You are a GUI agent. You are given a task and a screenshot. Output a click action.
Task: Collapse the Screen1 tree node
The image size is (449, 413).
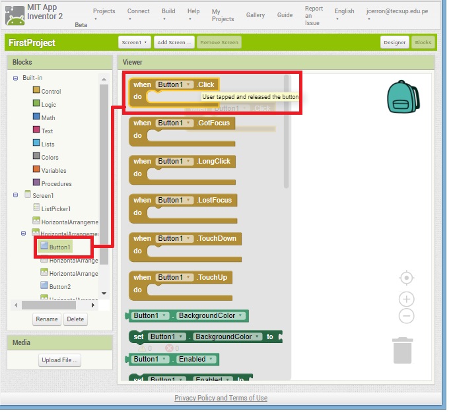click(x=15, y=195)
